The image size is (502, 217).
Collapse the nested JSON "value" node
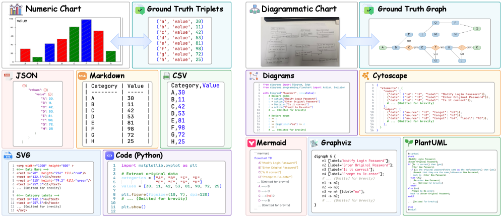(x=50, y=94)
